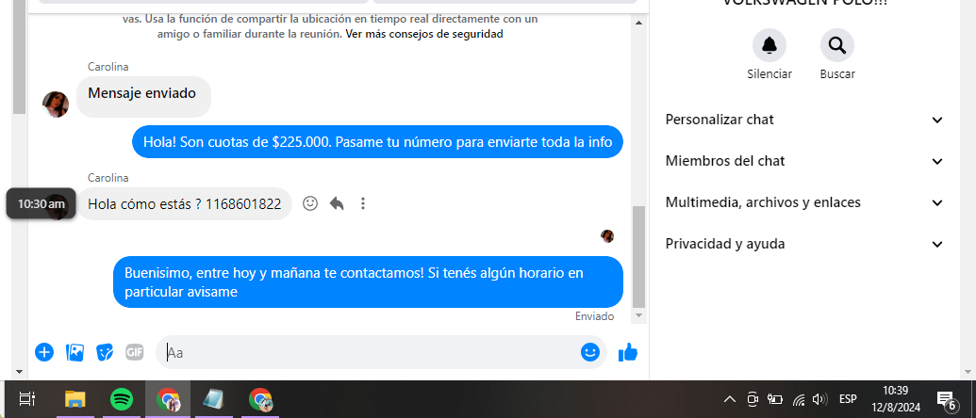Reply to the message with 1168601822
The image size is (976, 418).
[x=337, y=203]
